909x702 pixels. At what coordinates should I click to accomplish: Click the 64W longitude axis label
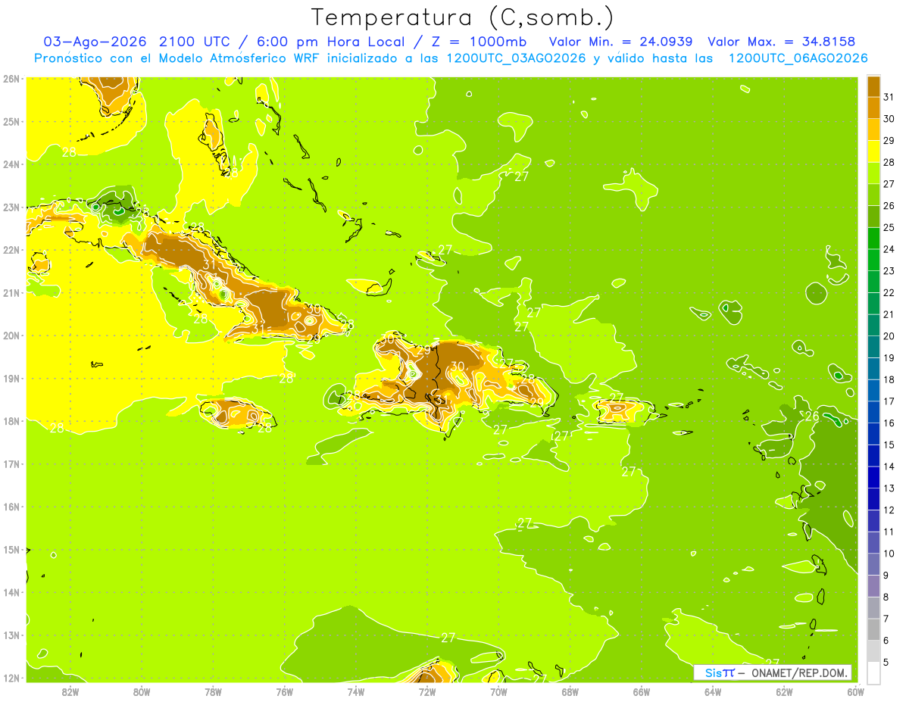click(x=713, y=691)
